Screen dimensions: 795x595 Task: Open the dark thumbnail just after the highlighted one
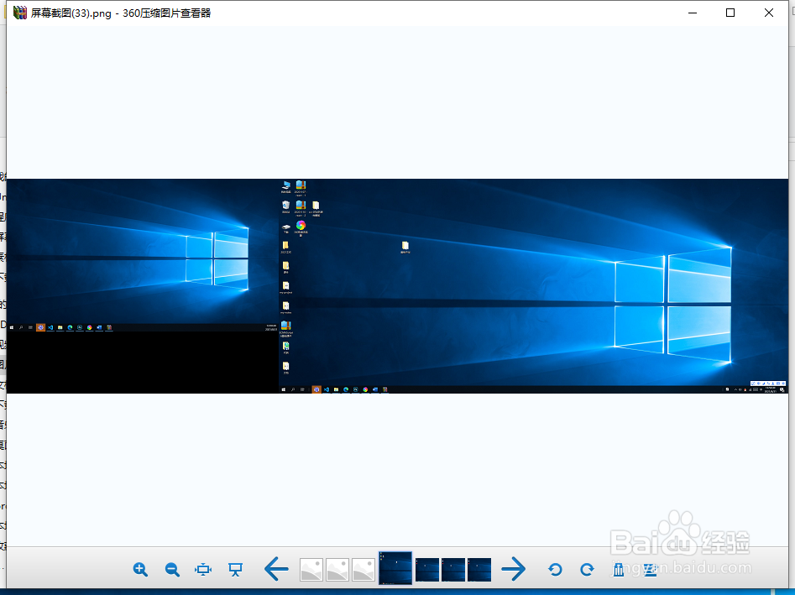[x=427, y=569]
